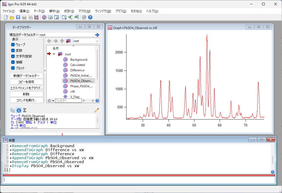Open the root folder dropdown
The height and width of the screenshot is (193, 282).
(86, 41)
